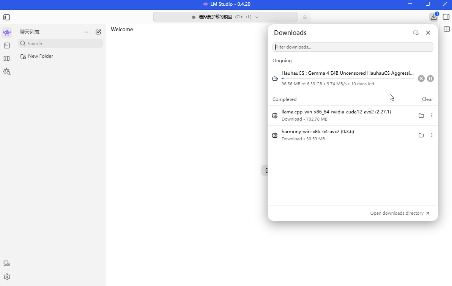
Task: Open chat list more options ellipsis
Action: point(86,32)
